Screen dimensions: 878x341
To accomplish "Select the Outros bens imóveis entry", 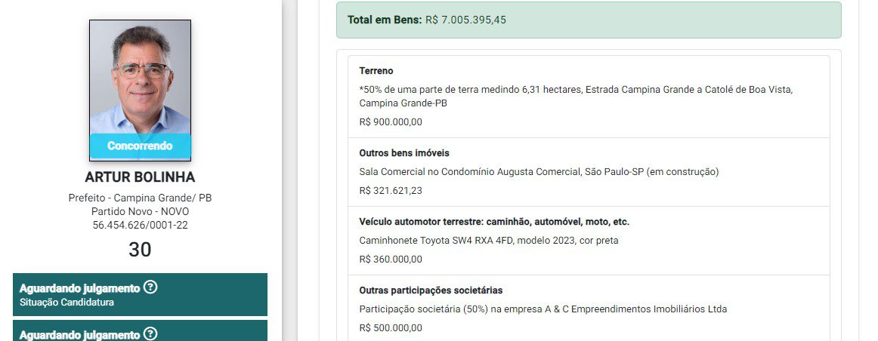I will [404, 153].
